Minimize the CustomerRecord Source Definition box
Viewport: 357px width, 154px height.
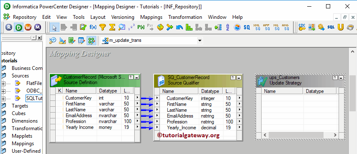pyautogui.click(x=137, y=77)
